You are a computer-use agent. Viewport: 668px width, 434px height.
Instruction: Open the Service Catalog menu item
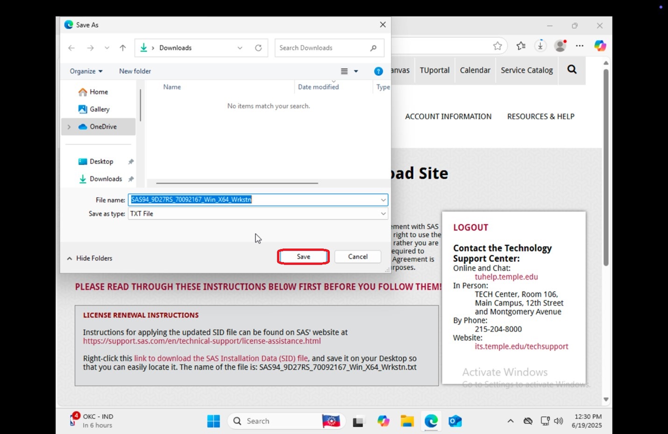tap(526, 70)
